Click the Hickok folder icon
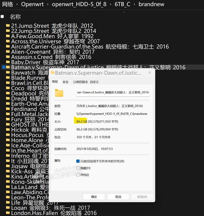Image resolution: width=204 pixels, height=216 pixels. (8, 130)
